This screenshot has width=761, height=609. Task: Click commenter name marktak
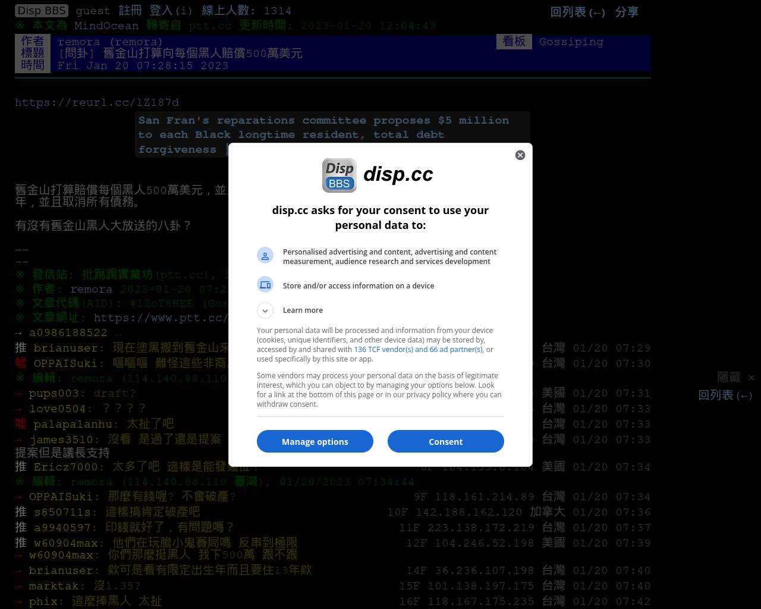point(54,586)
